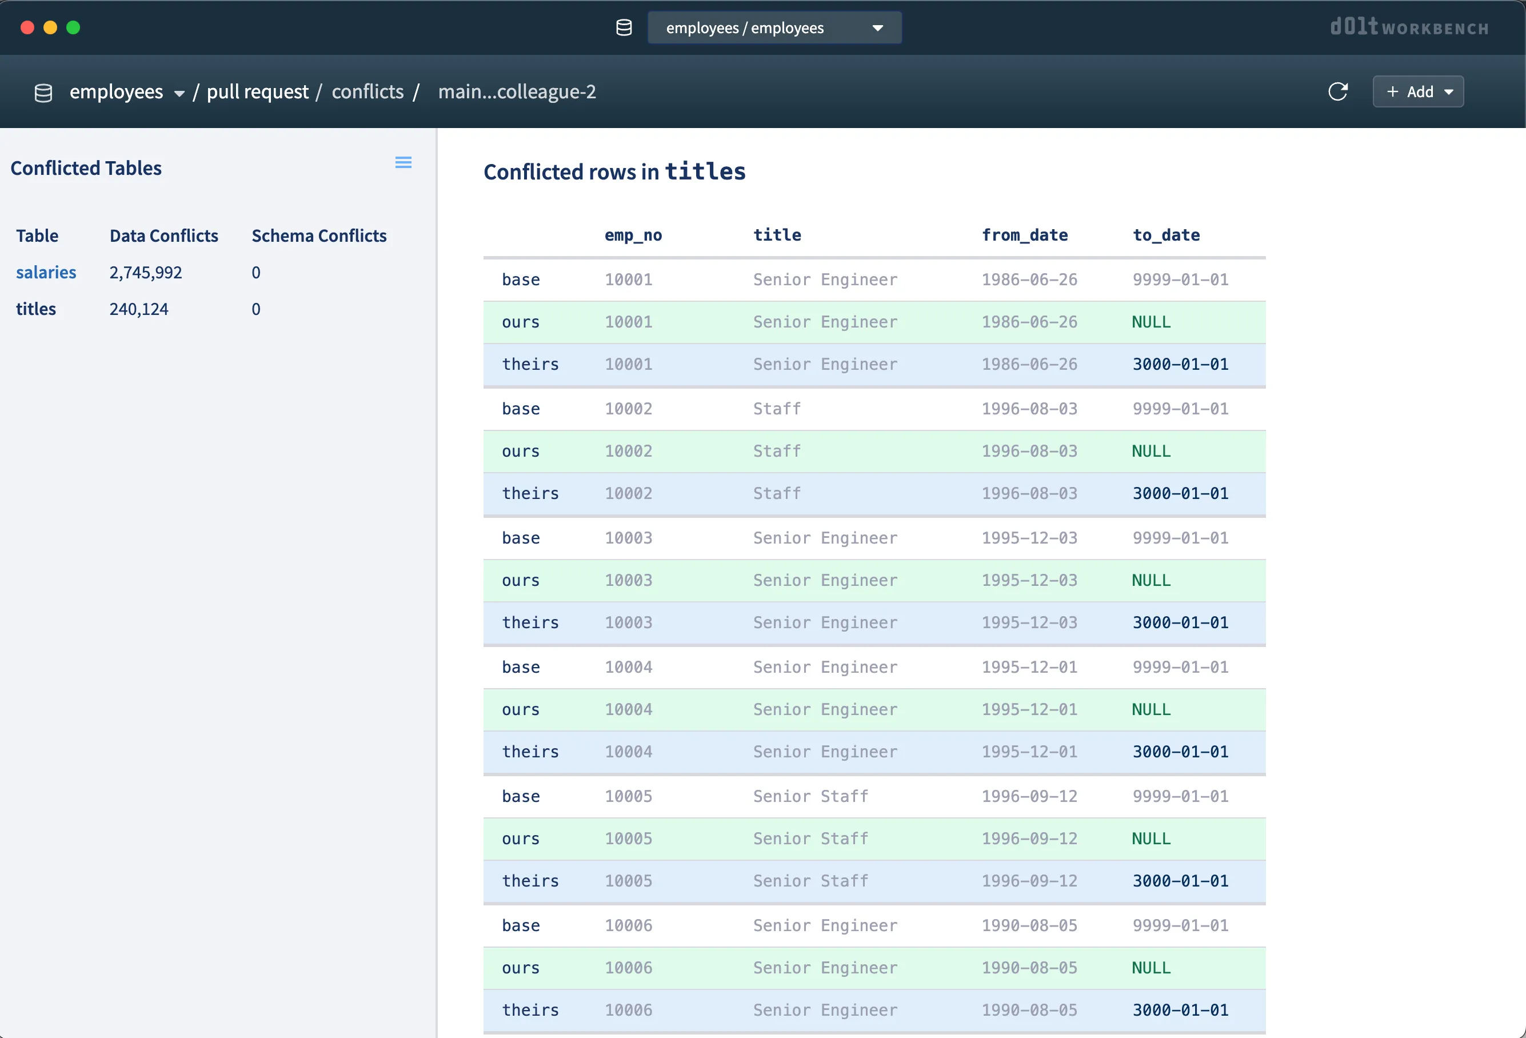Click the database icon next to the employees breadcrumb
Image resolution: width=1526 pixels, height=1038 pixels.
43,93
